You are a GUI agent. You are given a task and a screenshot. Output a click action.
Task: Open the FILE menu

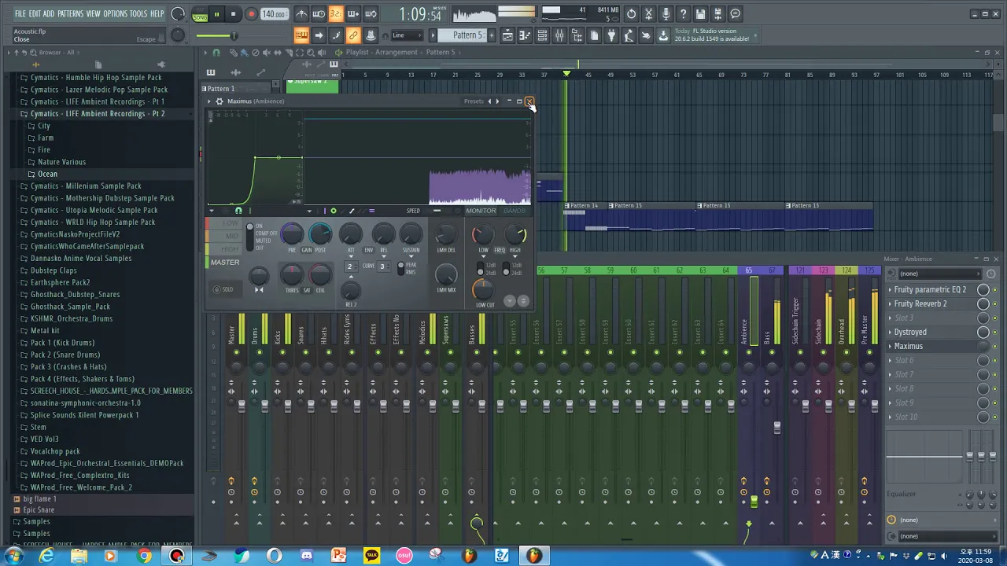pos(20,13)
